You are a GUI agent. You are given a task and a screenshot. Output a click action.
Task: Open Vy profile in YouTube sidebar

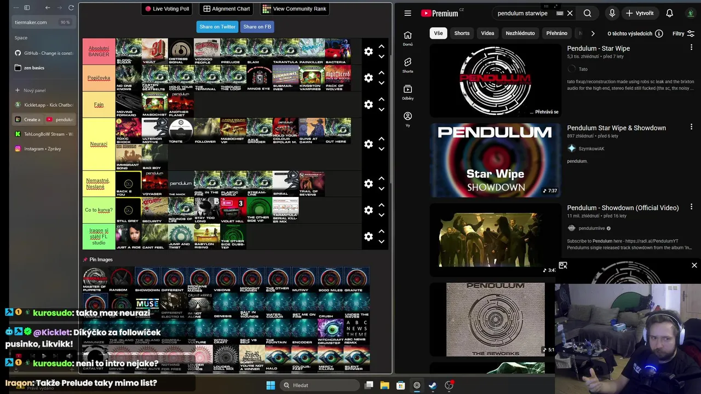coord(407,119)
